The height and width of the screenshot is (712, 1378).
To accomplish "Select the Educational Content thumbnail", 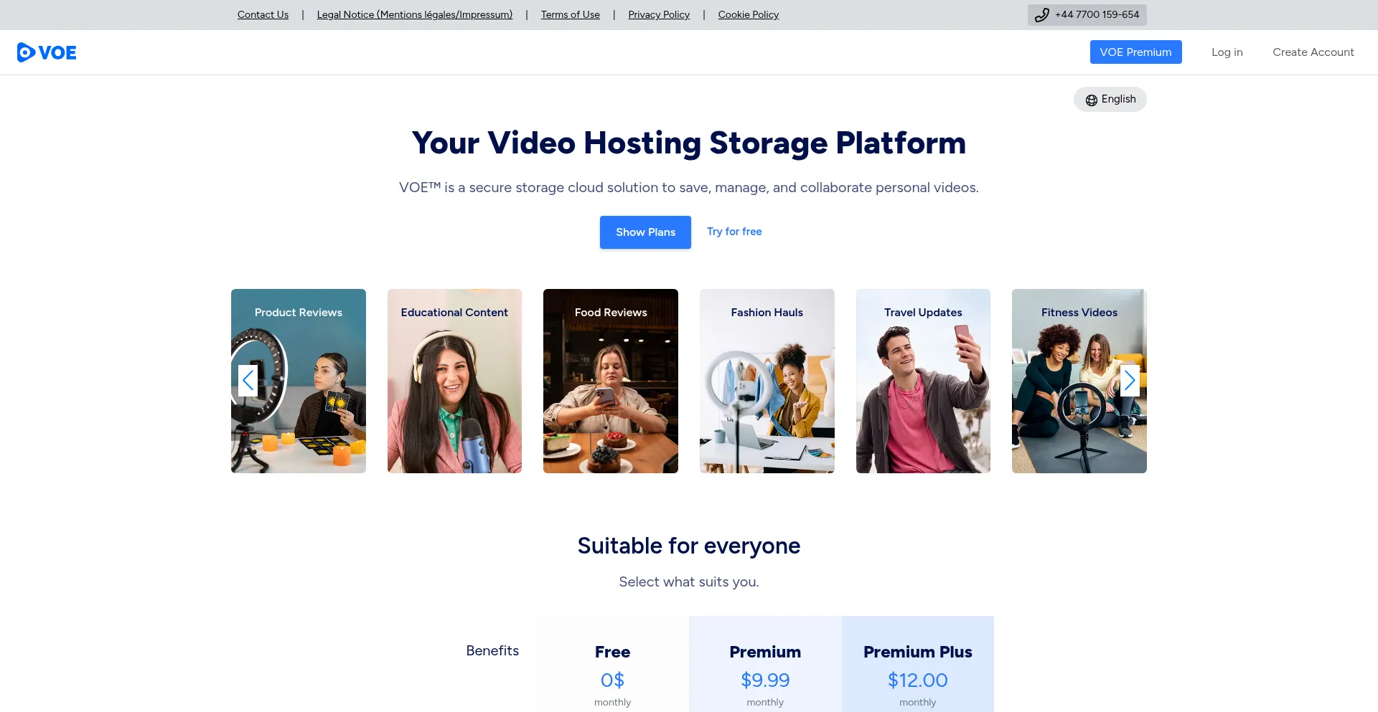I will tap(454, 381).
